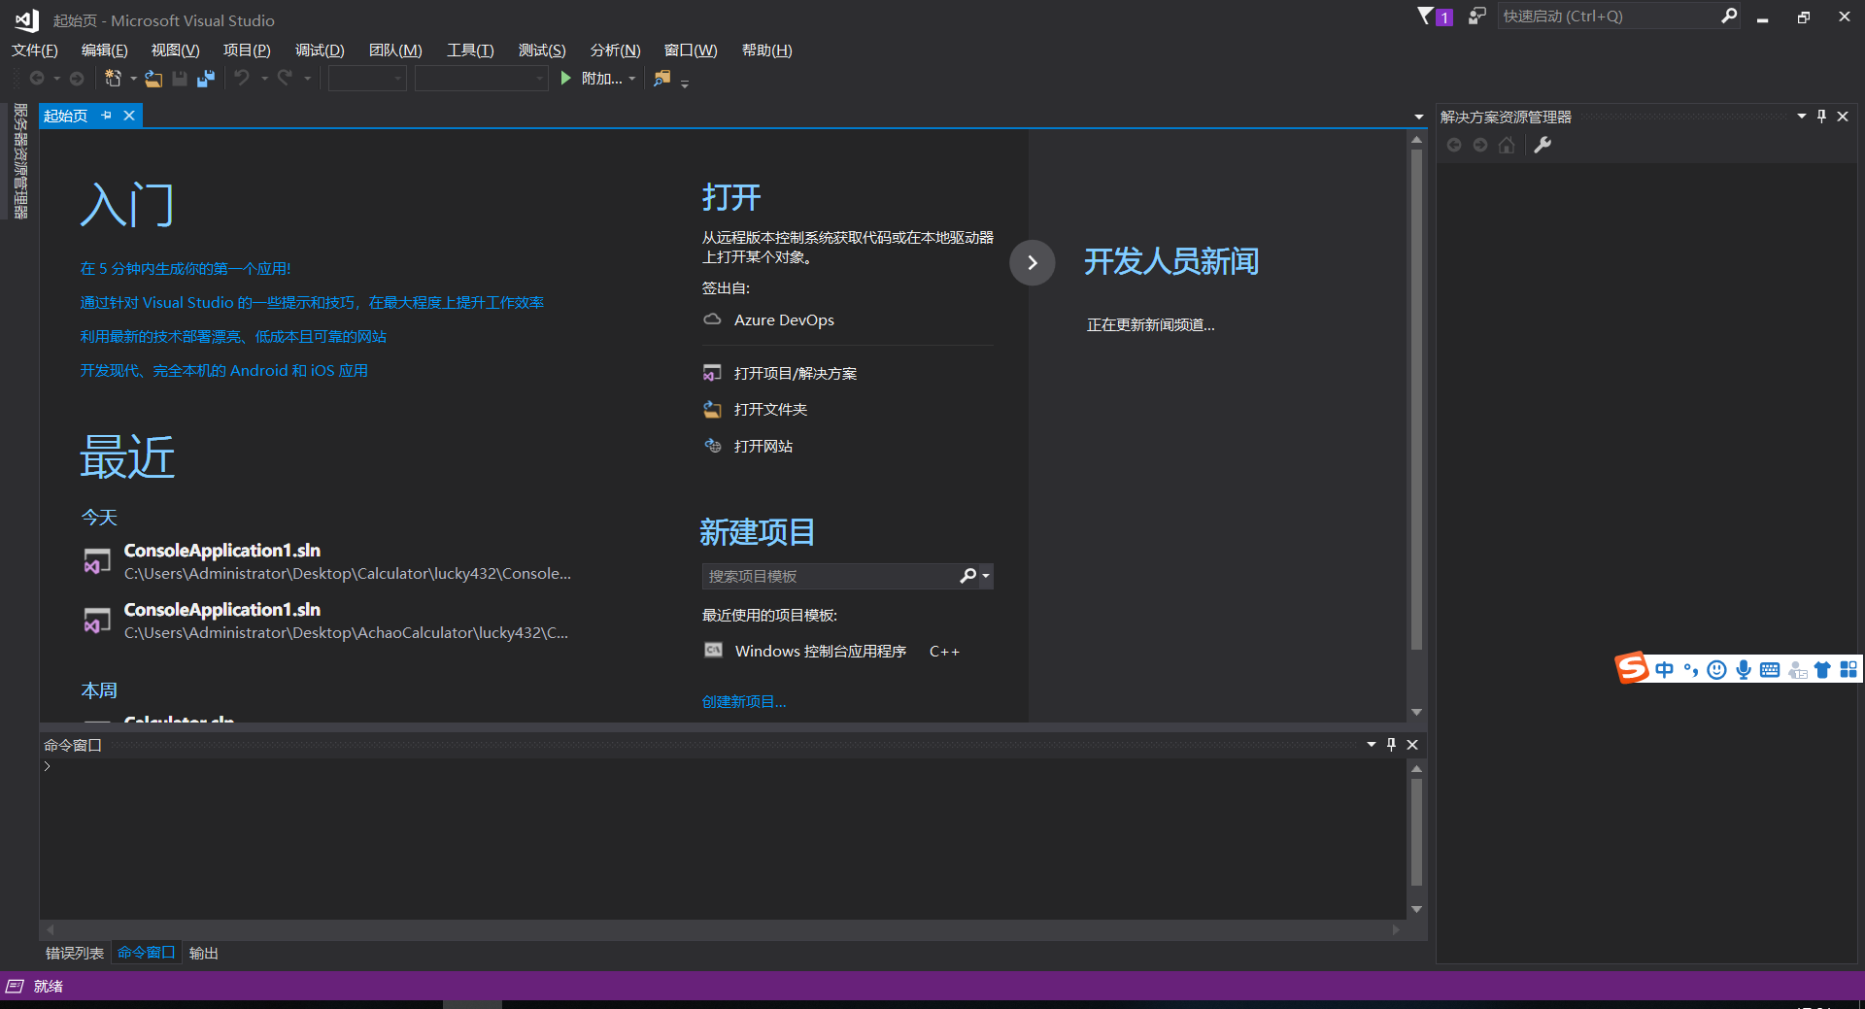Click the Quick Launch search magnifier

[1729, 16]
